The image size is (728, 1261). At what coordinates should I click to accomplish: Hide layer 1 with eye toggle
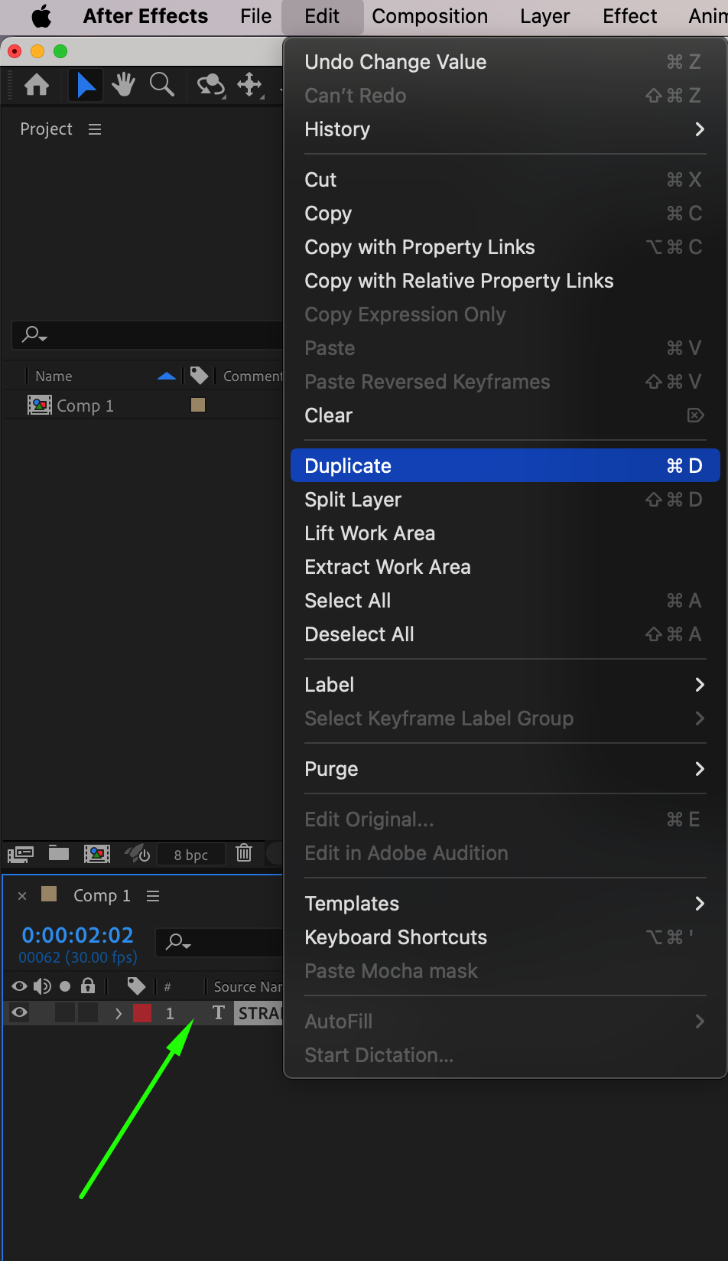pos(20,1013)
